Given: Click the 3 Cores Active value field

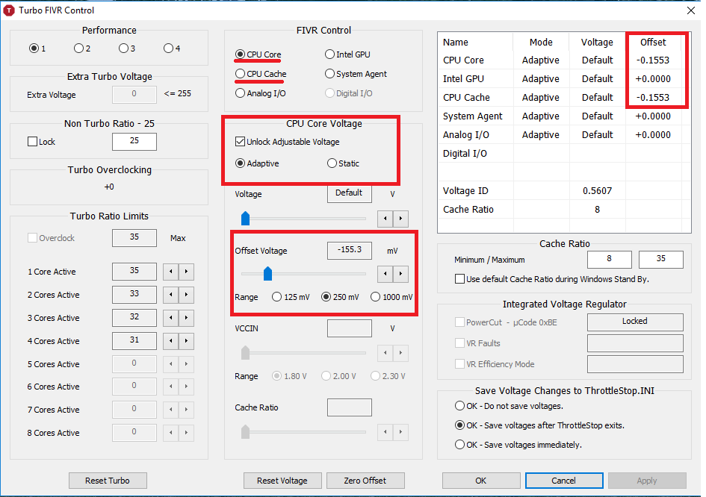Looking at the screenshot, I should point(134,318).
